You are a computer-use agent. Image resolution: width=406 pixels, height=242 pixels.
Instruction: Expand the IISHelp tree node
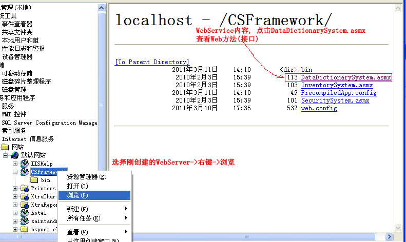(15, 164)
